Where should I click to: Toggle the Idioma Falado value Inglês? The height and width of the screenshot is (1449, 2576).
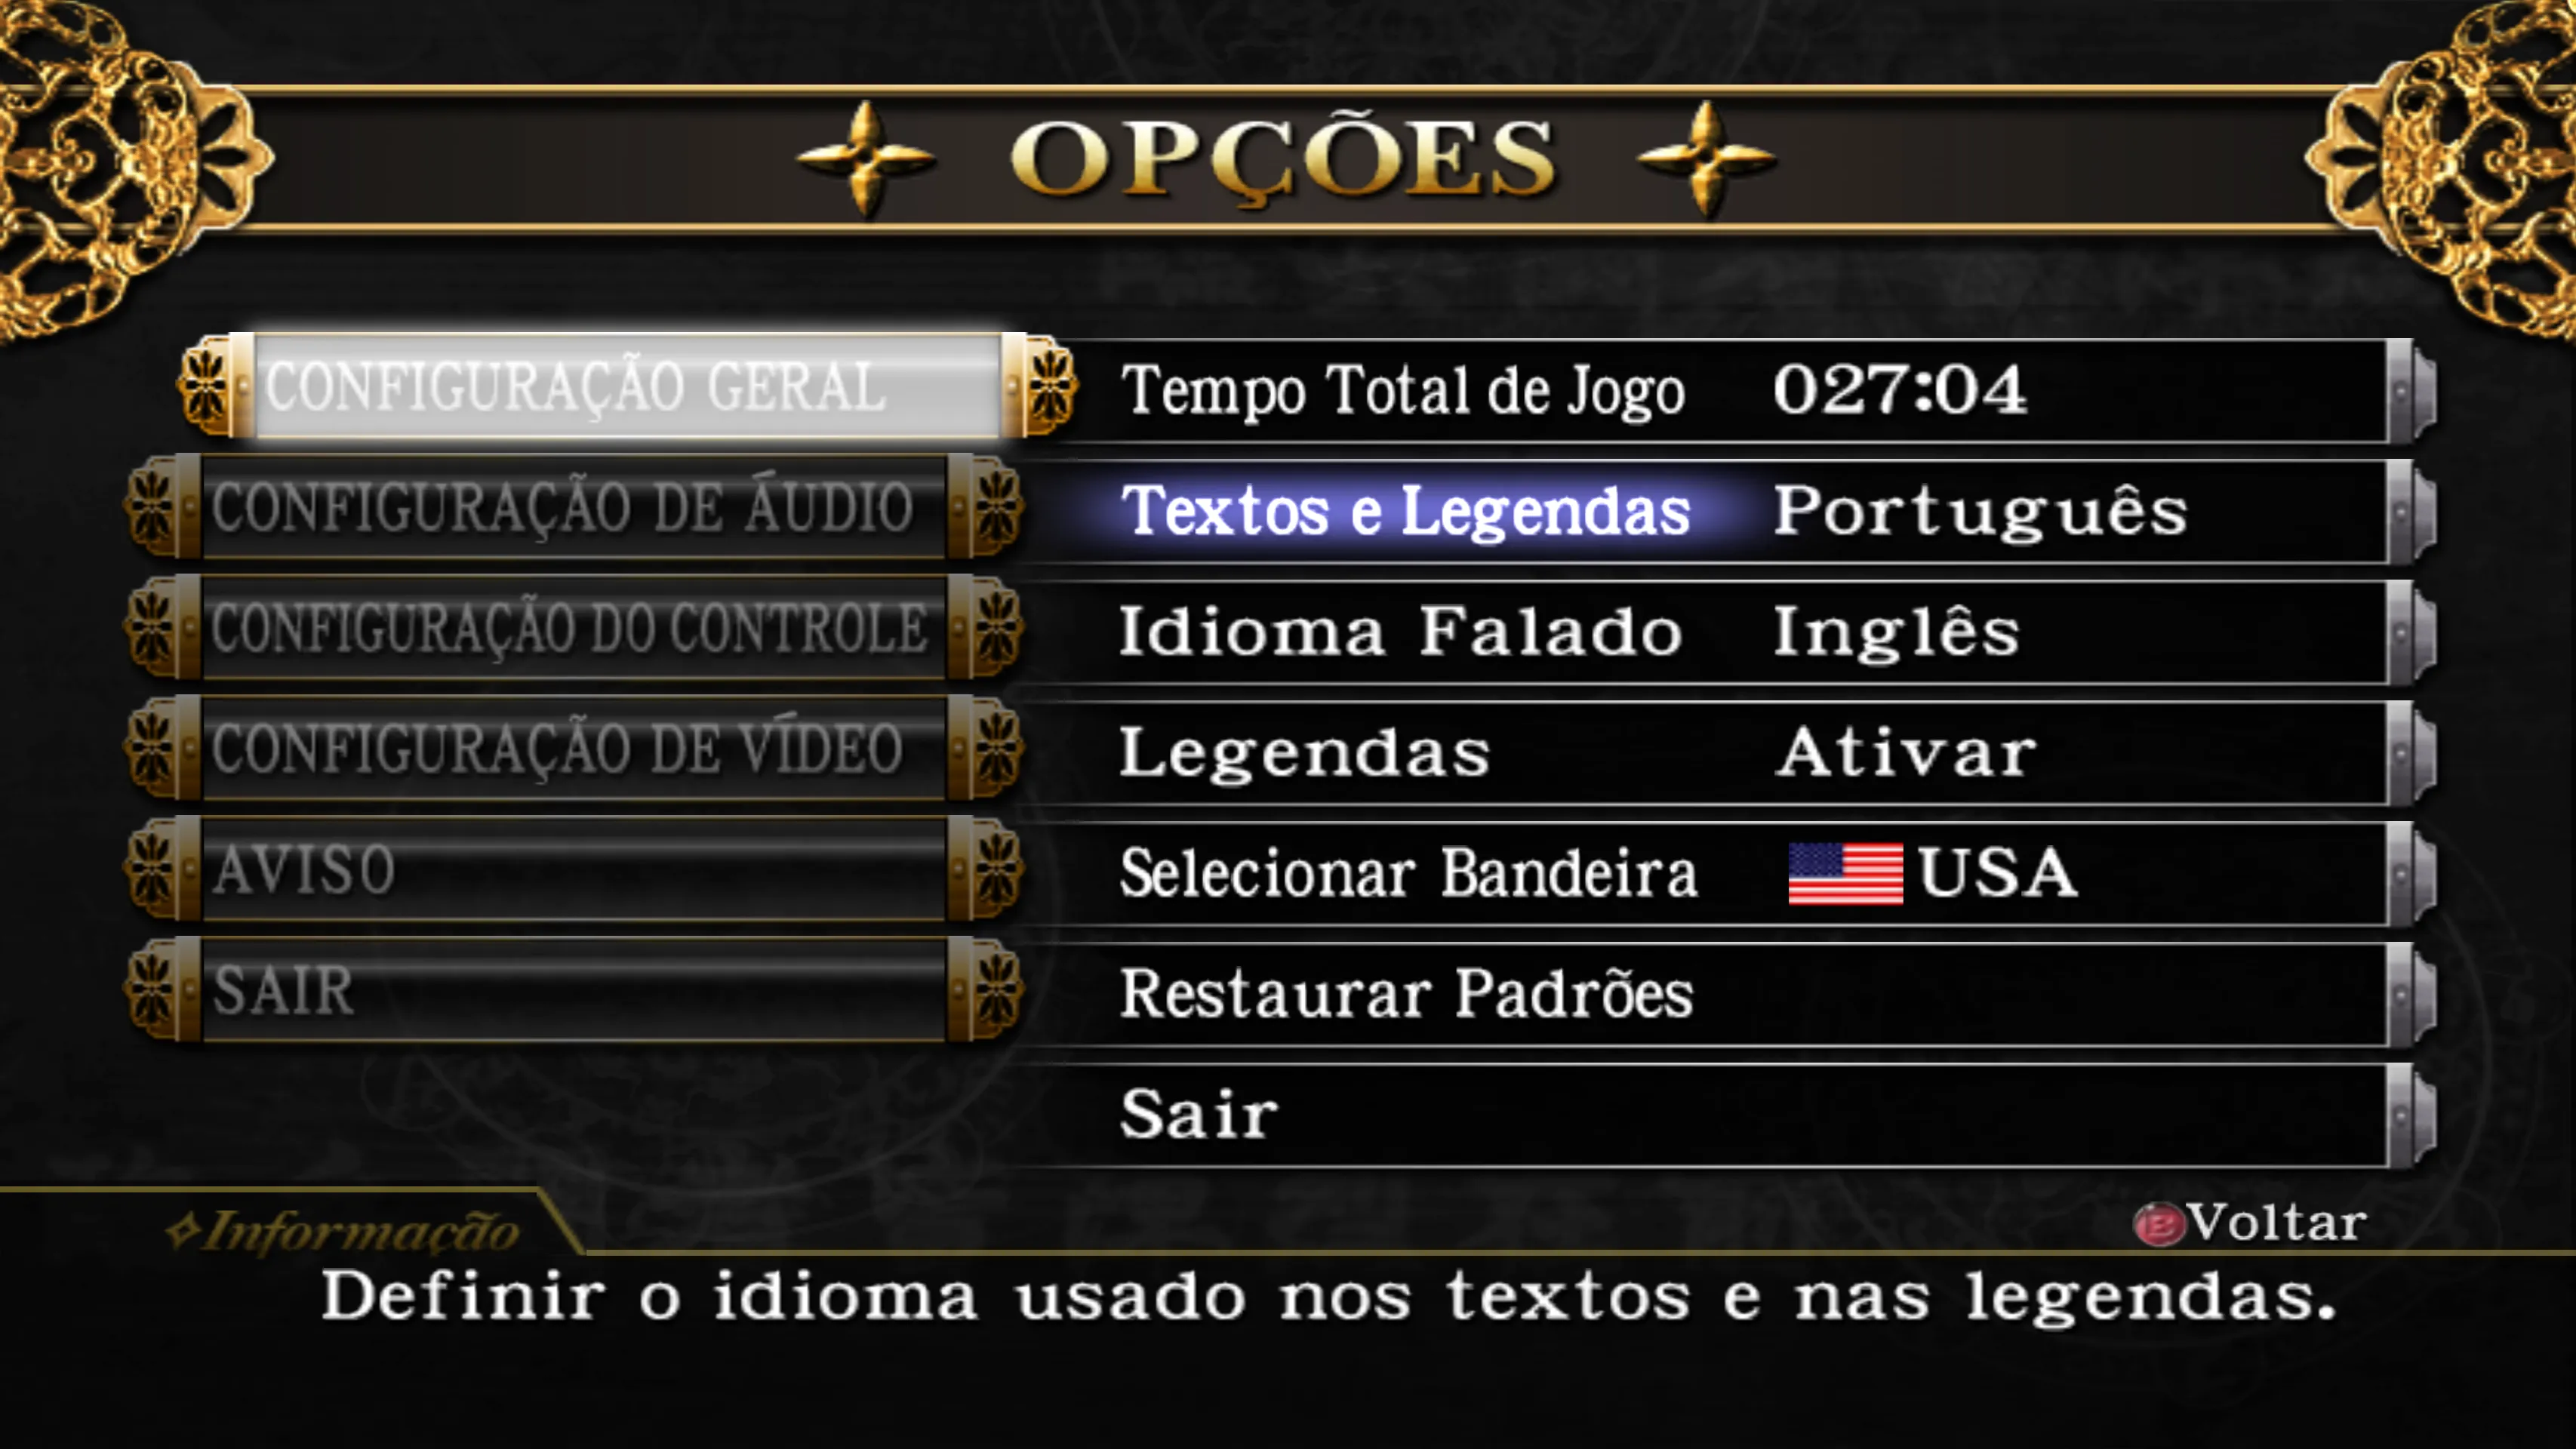click(x=1896, y=631)
